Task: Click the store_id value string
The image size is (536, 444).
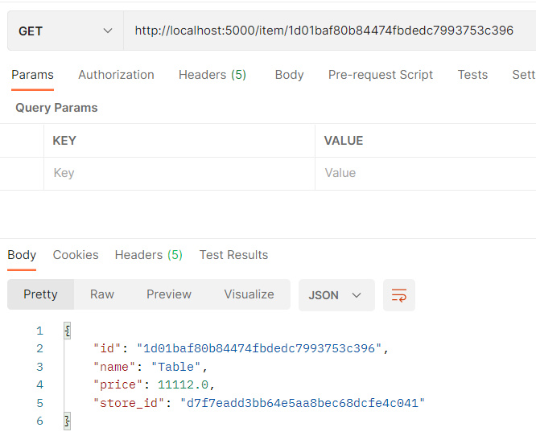Action: coord(303,403)
